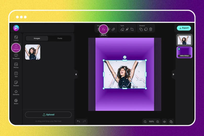The width and height of the screenshot is (204, 136).
Task: Click the rotate handle above selected image
Action: [x=125, y=57]
